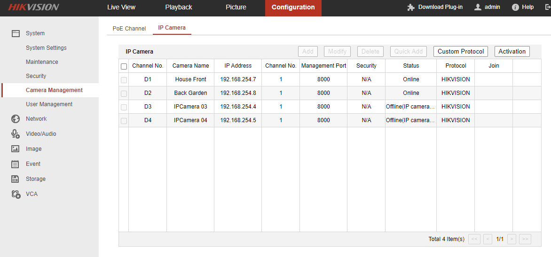Switch to the PoE Channel tab
Viewport: 551px width, 257px height.
pos(129,29)
